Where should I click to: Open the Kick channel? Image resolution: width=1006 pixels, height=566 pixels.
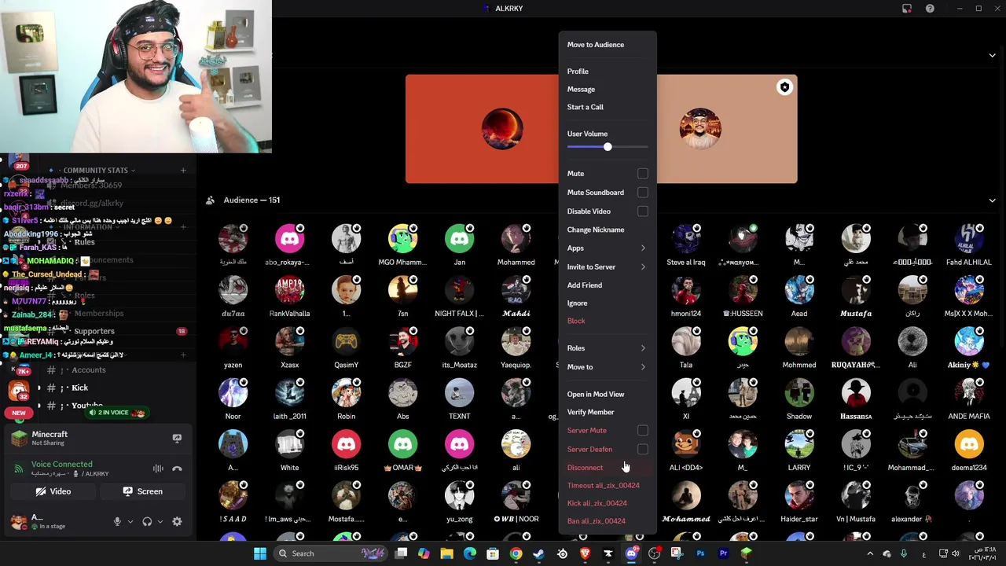(x=79, y=388)
